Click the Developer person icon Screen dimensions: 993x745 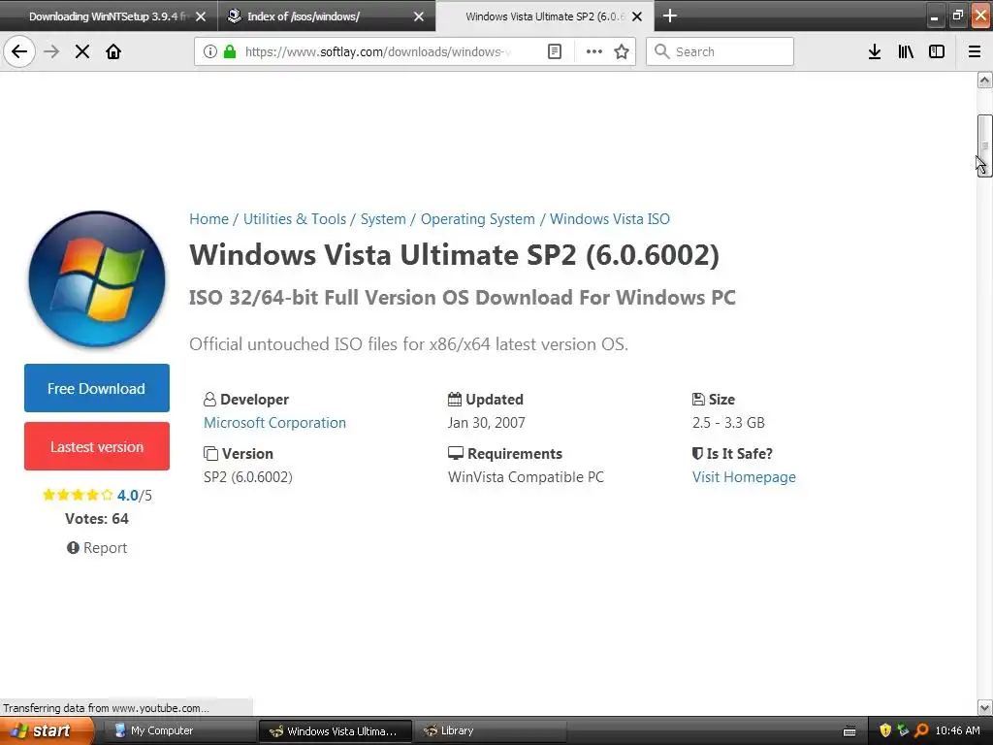(209, 399)
